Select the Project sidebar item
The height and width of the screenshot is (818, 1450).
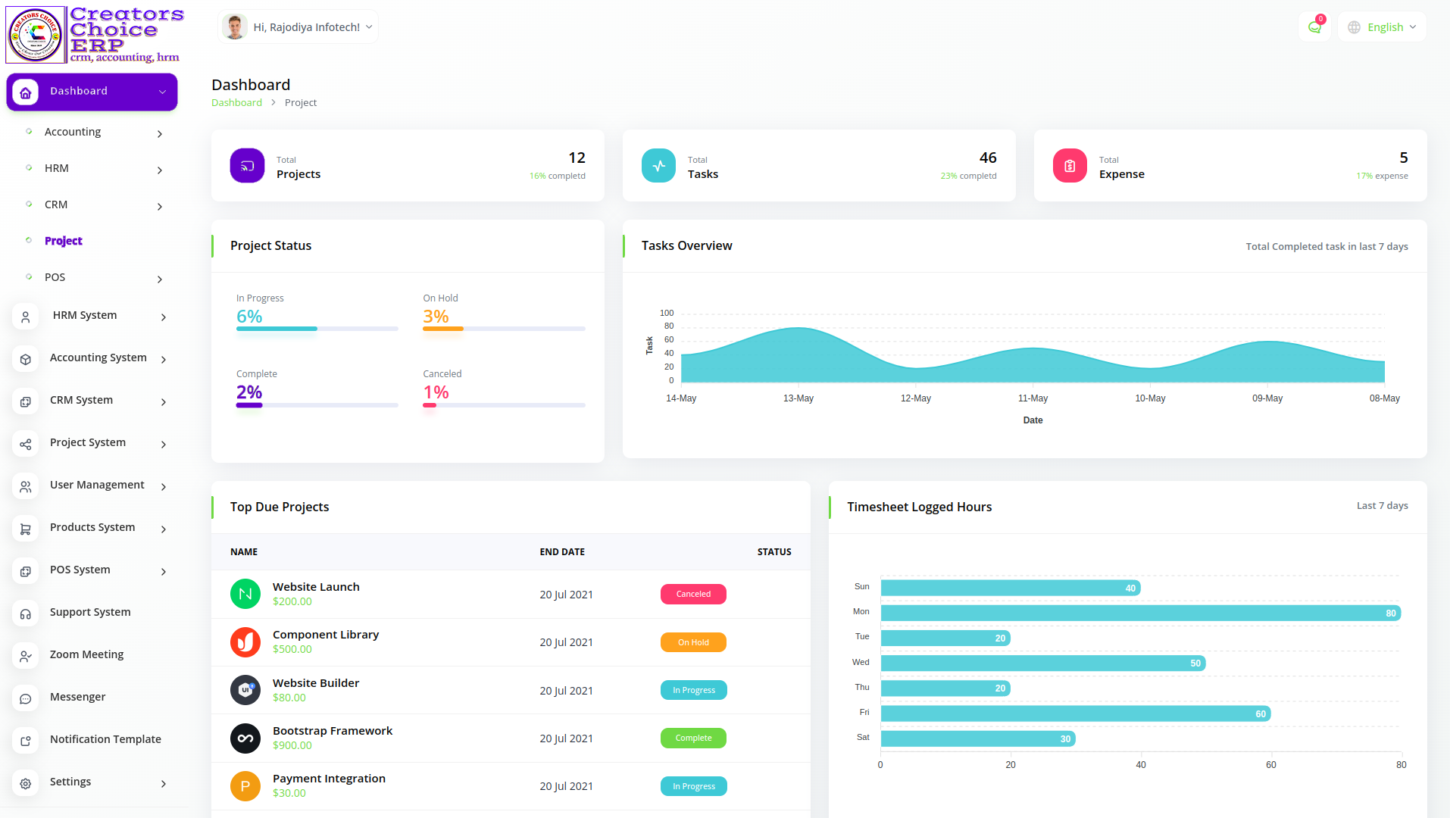pyautogui.click(x=64, y=241)
